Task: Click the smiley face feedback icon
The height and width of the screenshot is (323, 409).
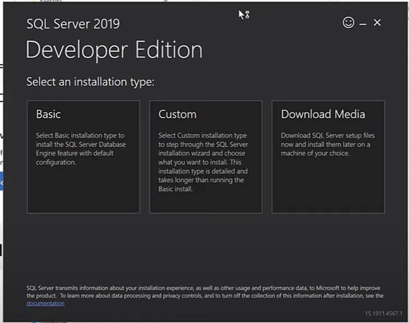Action: coord(348,22)
